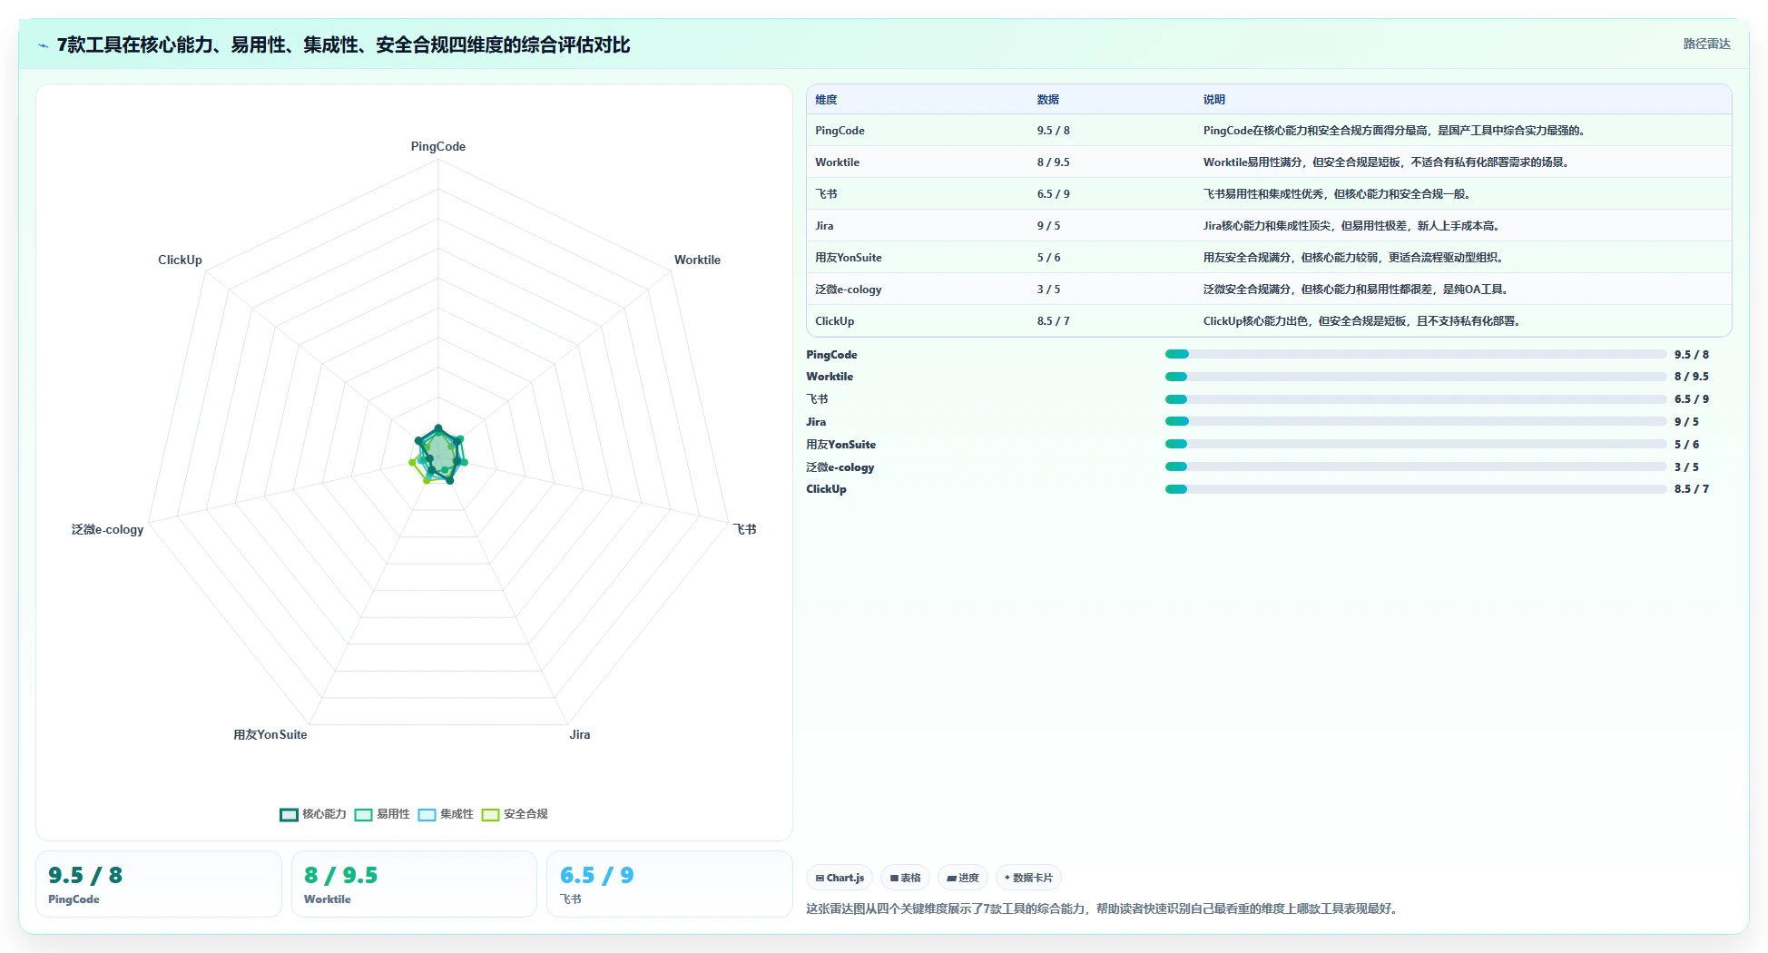Toggle the 集成性 legend item
The height and width of the screenshot is (953, 1768).
pos(446,814)
